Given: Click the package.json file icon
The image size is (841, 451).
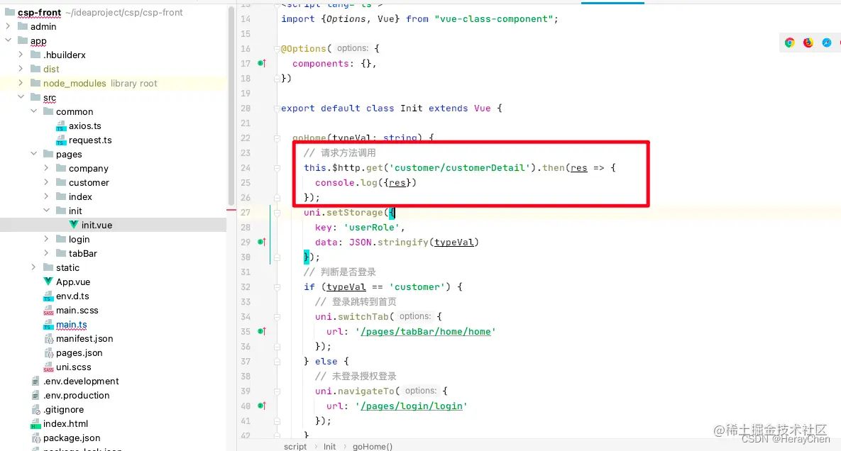Looking at the screenshot, I should click(x=35, y=438).
